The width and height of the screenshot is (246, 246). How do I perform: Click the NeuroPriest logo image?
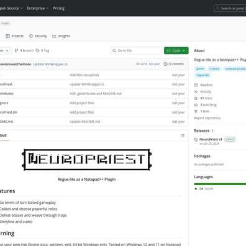[86, 160]
